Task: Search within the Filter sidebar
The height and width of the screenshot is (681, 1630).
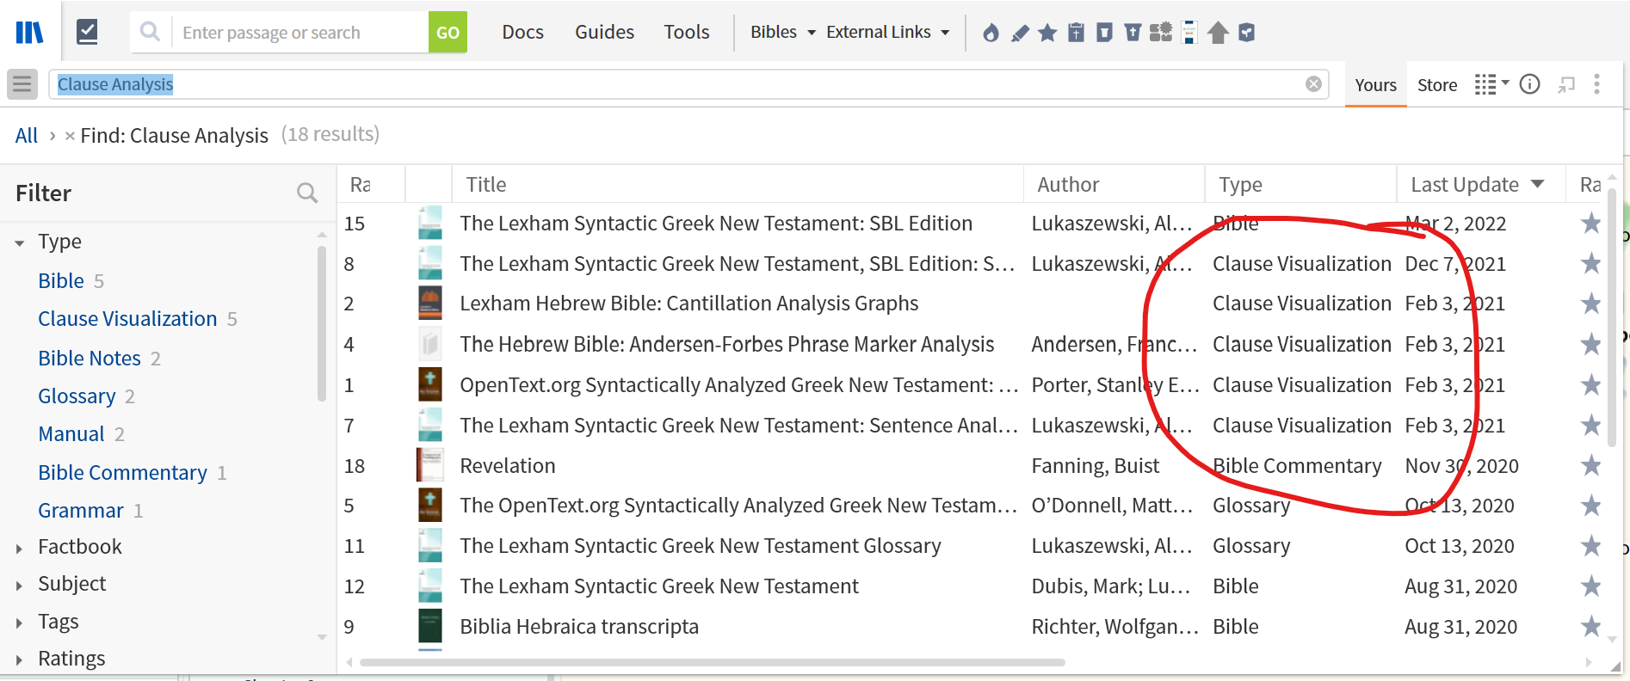Action: (x=307, y=193)
